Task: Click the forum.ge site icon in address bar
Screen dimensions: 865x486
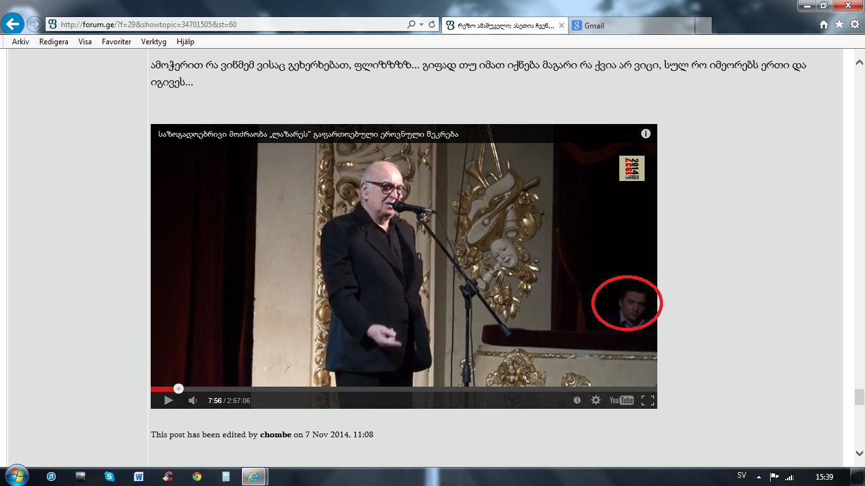Action: (x=53, y=25)
